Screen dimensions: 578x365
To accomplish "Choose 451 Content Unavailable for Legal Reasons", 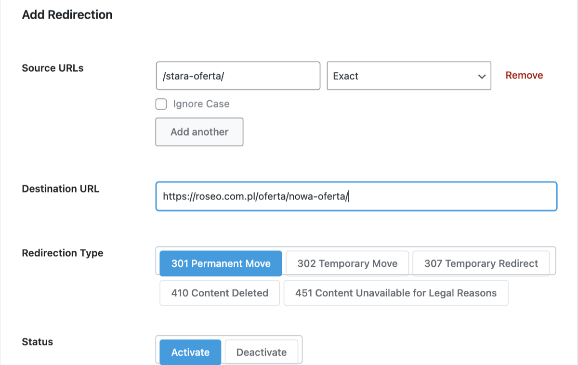I will (x=396, y=293).
